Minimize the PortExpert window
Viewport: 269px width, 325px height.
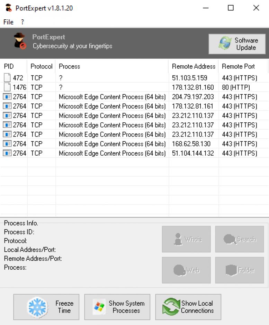(x=206, y=8)
